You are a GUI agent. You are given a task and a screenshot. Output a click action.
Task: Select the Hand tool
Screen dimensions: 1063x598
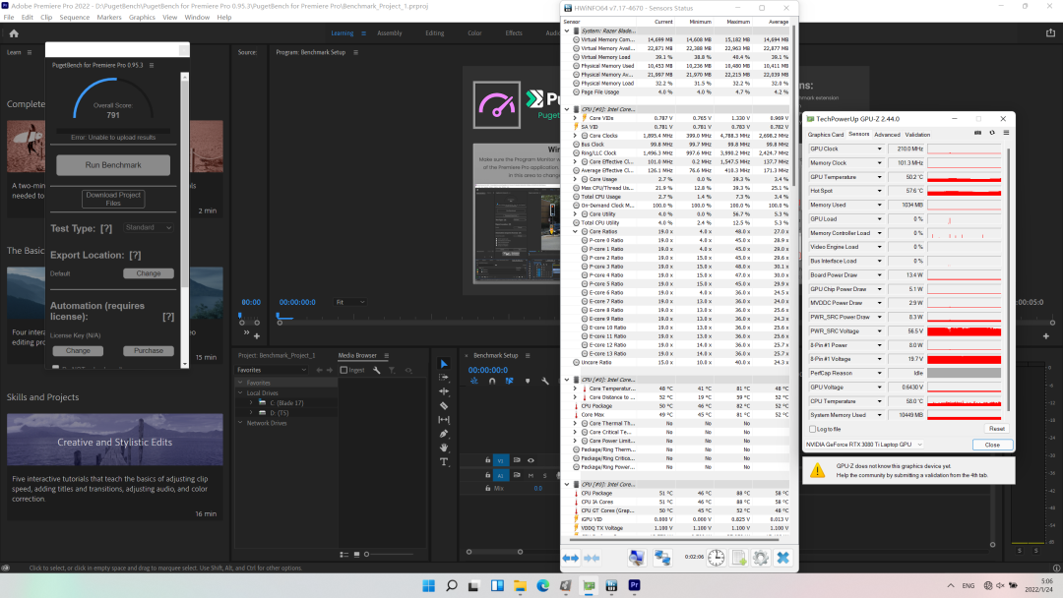(444, 447)
